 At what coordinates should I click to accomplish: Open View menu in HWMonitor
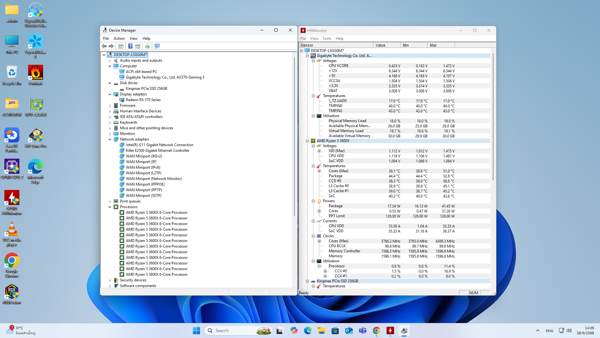314,38
